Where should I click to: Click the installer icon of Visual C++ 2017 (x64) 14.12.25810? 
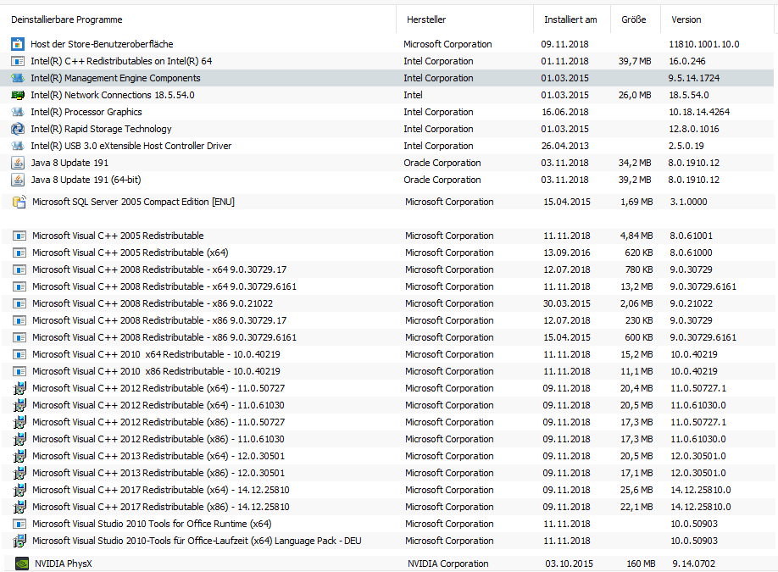click(x=19, y=490)
